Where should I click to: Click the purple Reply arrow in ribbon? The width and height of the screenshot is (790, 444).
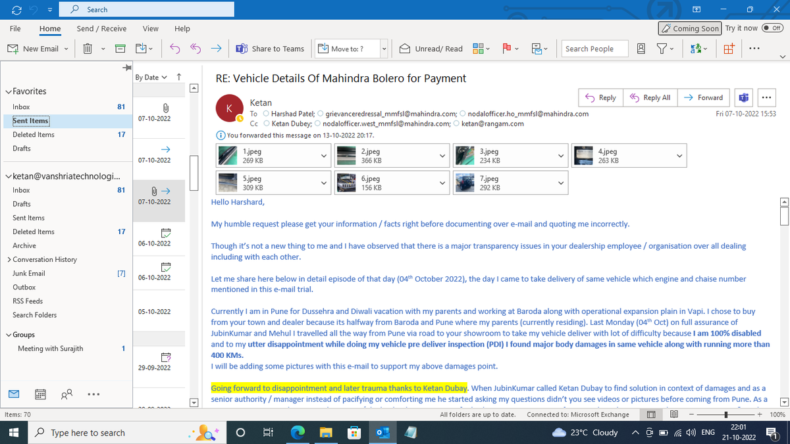pos(174,49)
